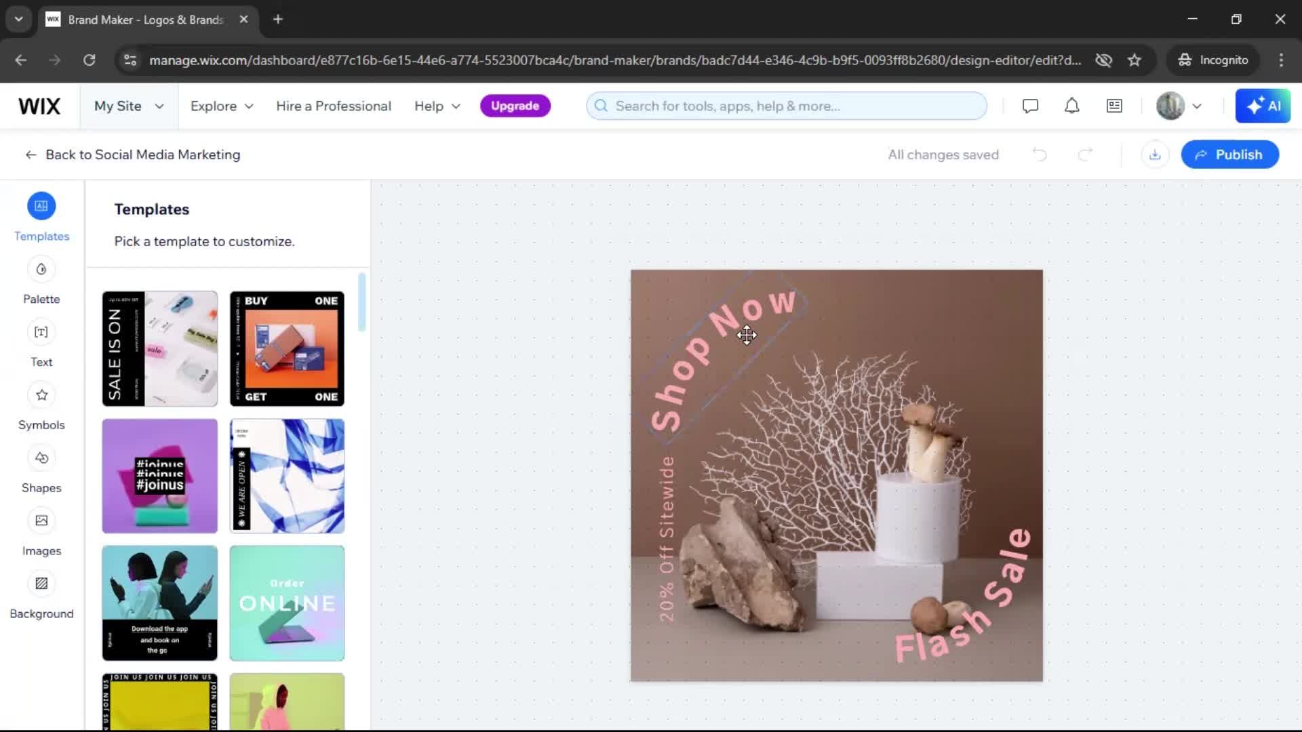Screen dimensions: 1302x732
Task: Go back to Social Media Marketing
Action: (x=132, y=155)
